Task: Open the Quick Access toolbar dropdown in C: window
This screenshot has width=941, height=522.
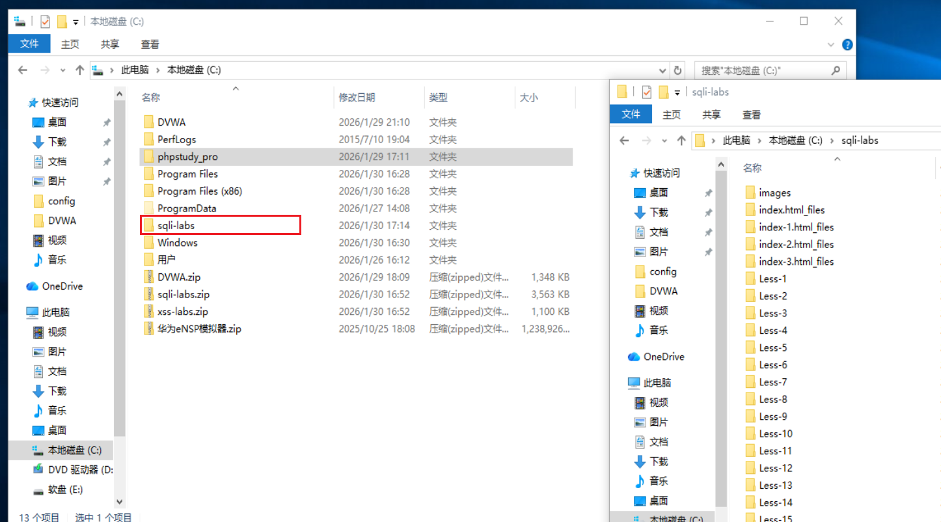Action: click(75, 22)
